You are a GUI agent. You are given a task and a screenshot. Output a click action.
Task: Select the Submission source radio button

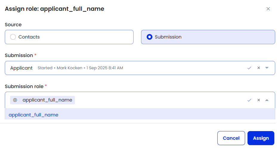click(149, 37)
